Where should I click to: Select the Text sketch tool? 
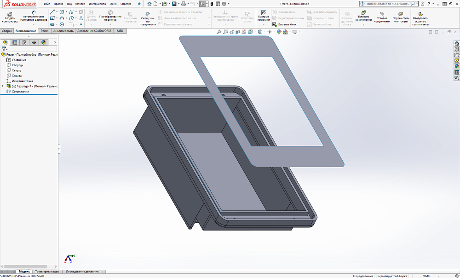click(x=81, y=18)
